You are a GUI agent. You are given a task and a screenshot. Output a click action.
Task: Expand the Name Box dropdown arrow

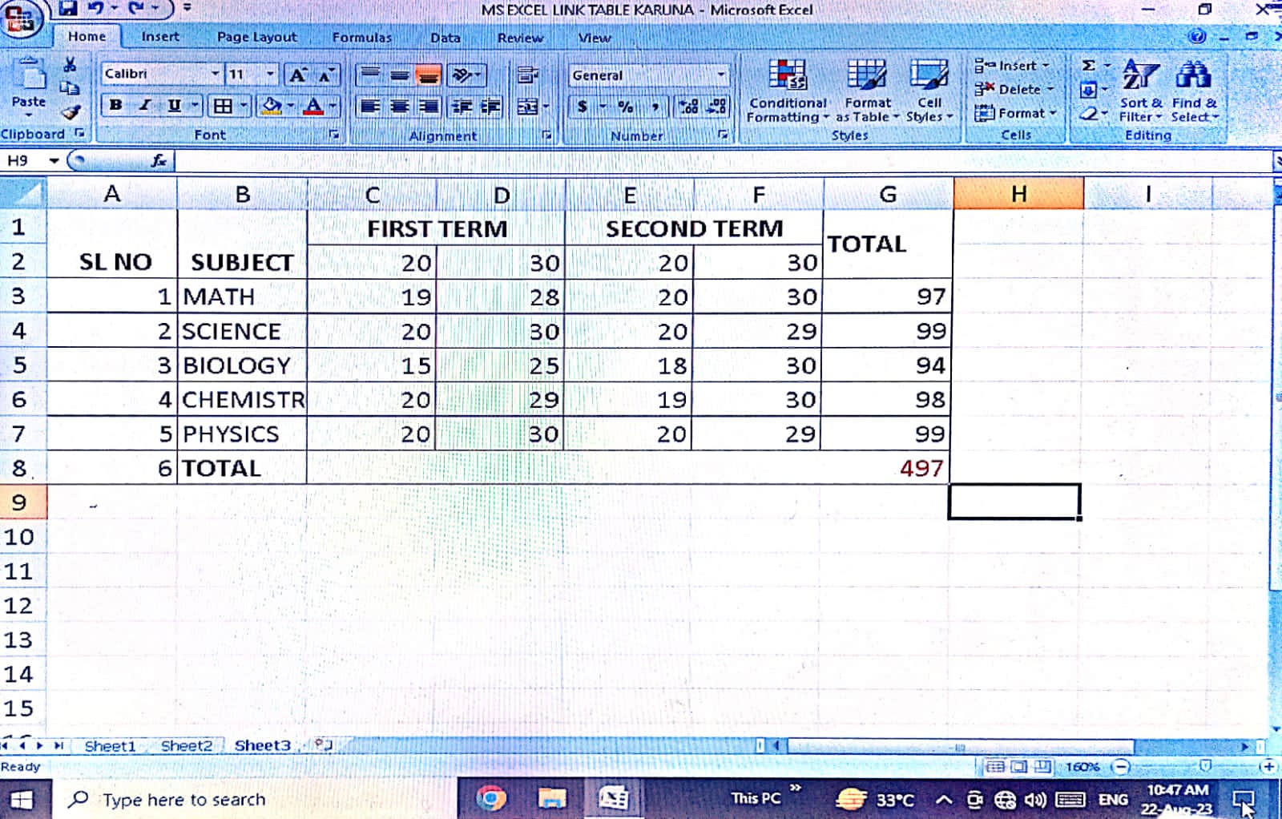click(x=54, y=161)
